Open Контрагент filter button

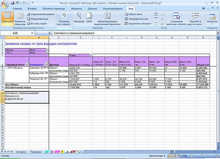(47, 64)
